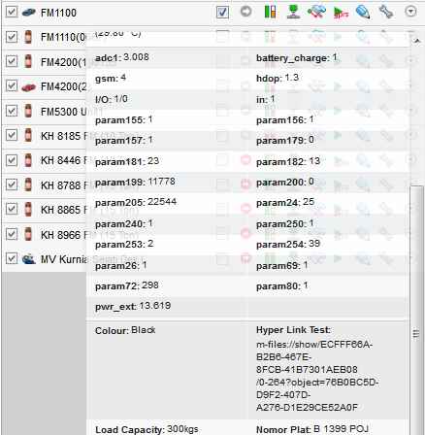
Task: Toggle the checkbox left of FM5300
Action: (12, 111)
